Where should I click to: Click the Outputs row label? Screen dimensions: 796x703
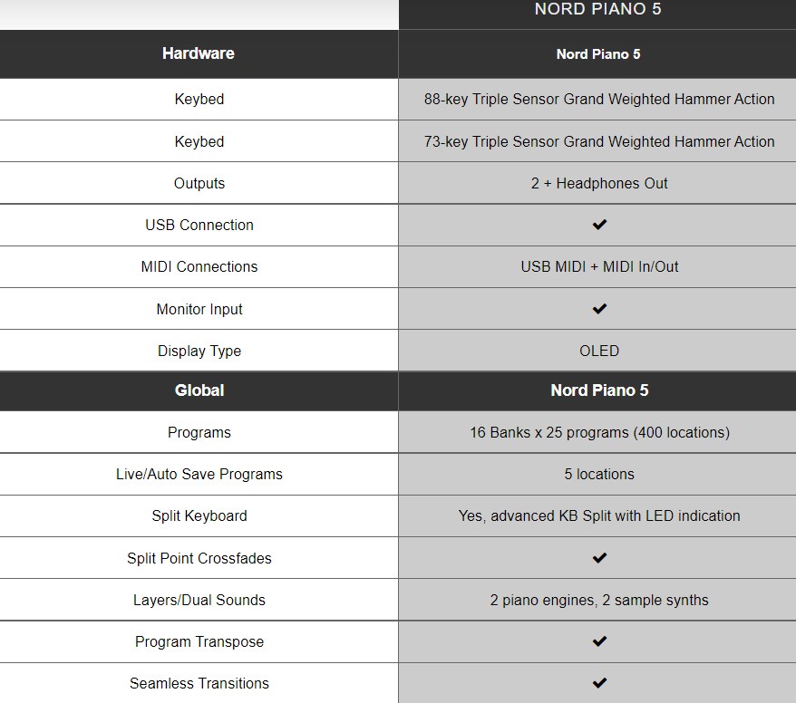tap(199, 183)
